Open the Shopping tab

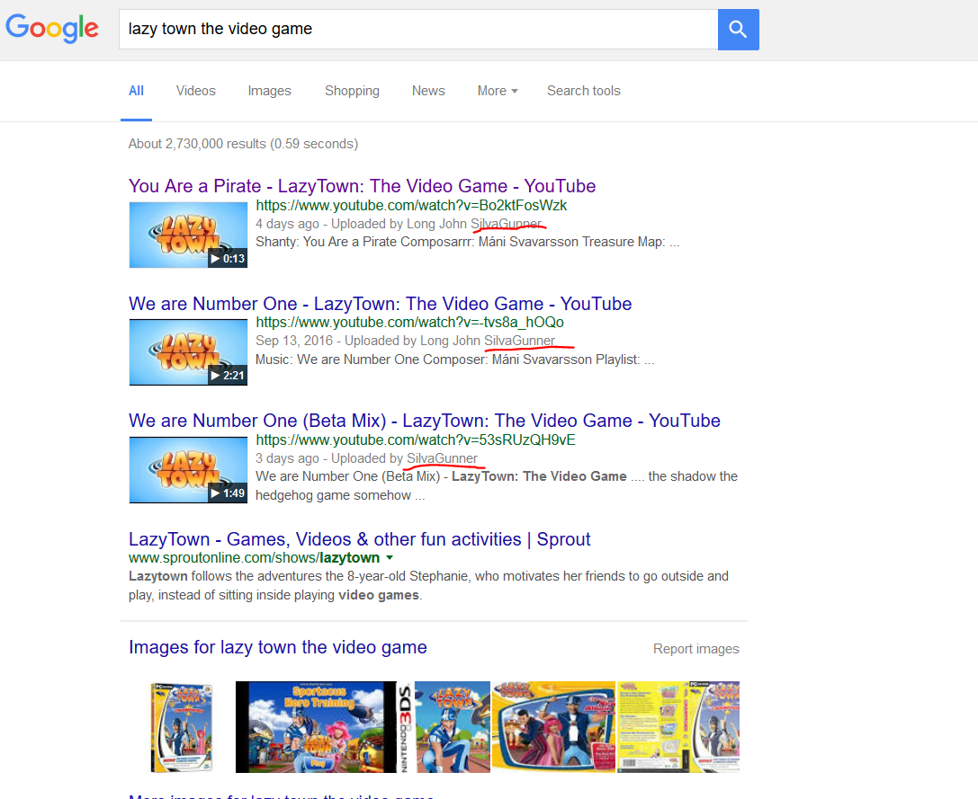click(352, 91)
